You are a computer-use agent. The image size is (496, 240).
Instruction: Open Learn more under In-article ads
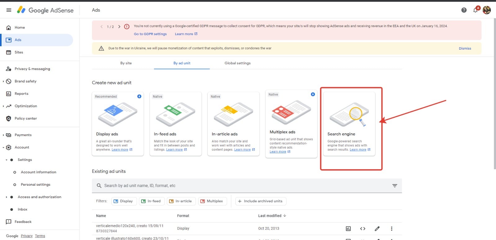point(244,150)
